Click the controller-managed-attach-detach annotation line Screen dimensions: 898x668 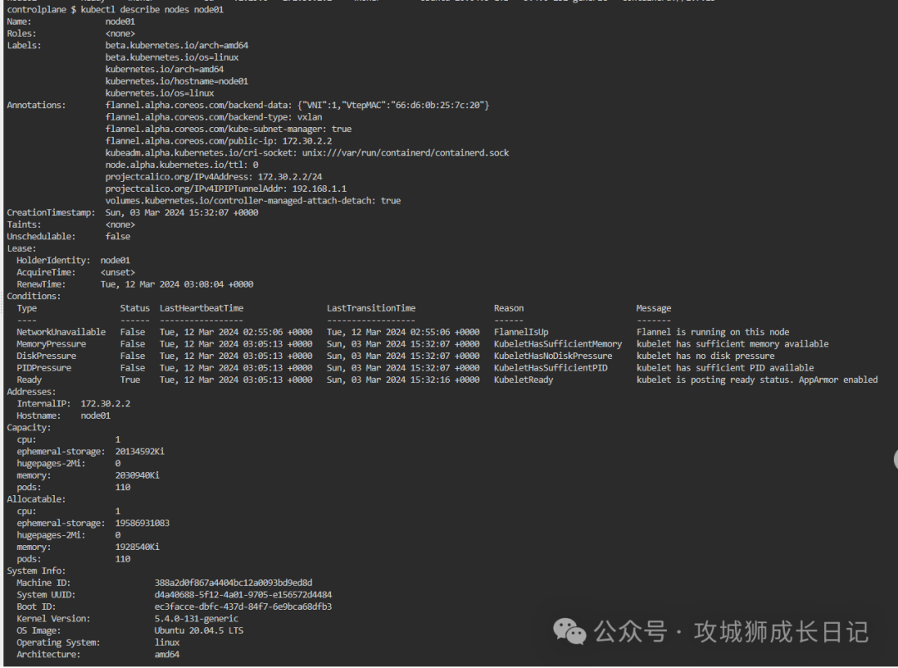pos(253,201)
